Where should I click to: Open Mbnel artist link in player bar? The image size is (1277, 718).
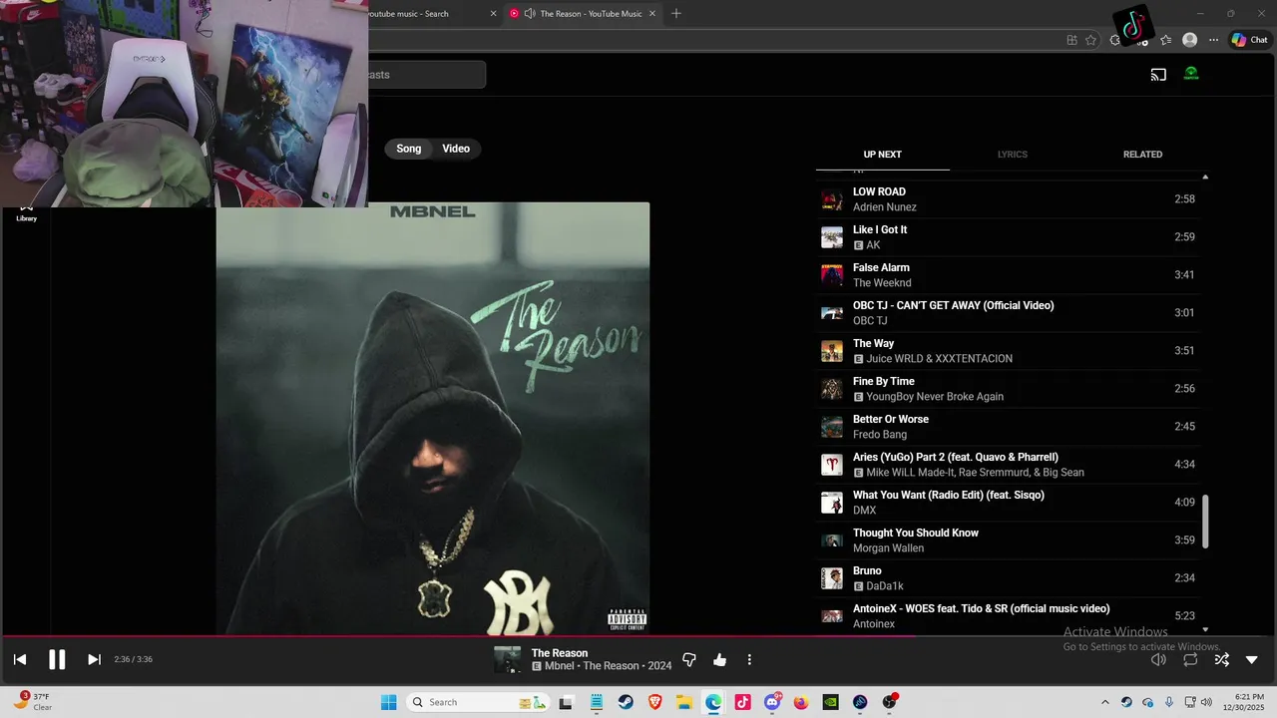pyautogui.click(x=560, y=666)
